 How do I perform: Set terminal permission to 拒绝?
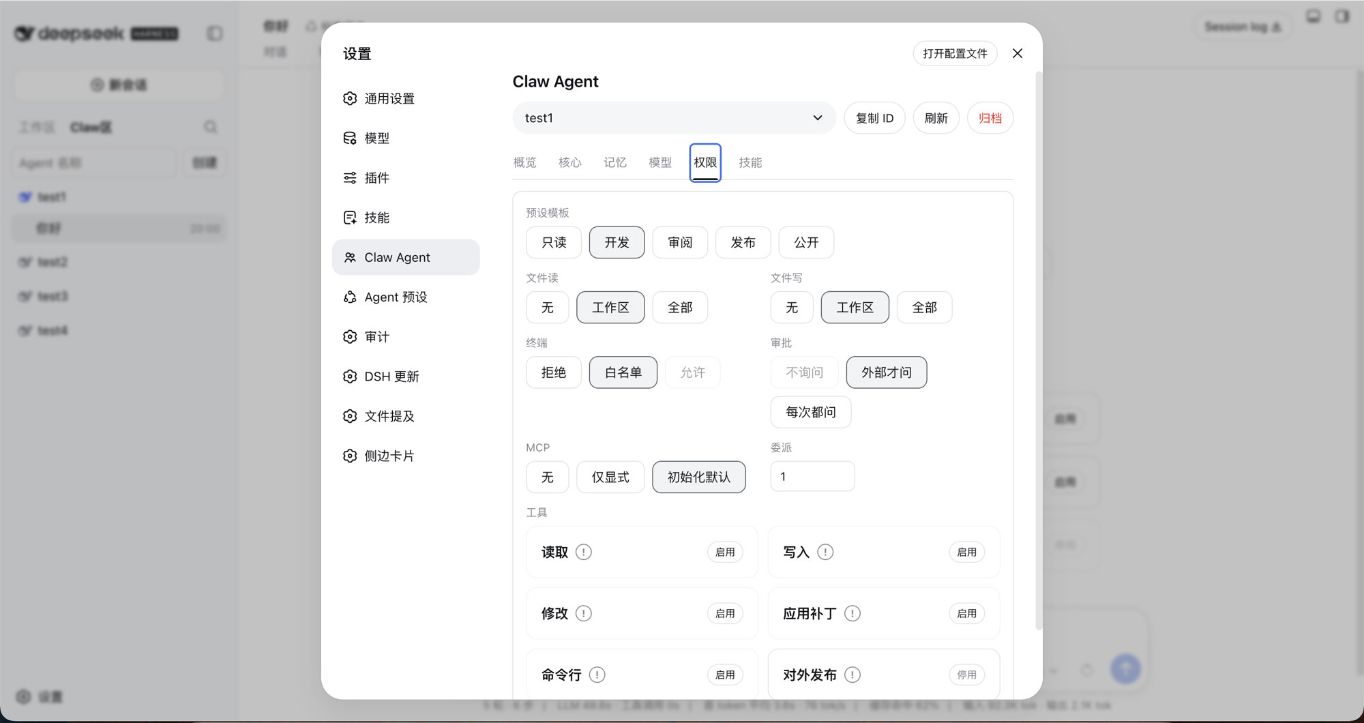(554, 372)
